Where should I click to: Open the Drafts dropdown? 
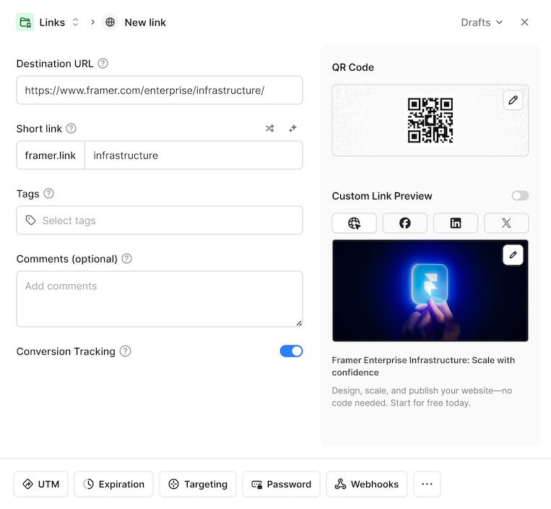(x=482, y=22)
